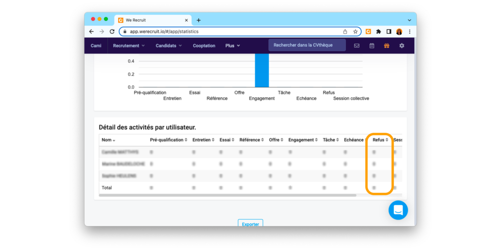Click the Pré-qualification chart axis label
This screenshot has width=501, height=250.
(150, 92)
